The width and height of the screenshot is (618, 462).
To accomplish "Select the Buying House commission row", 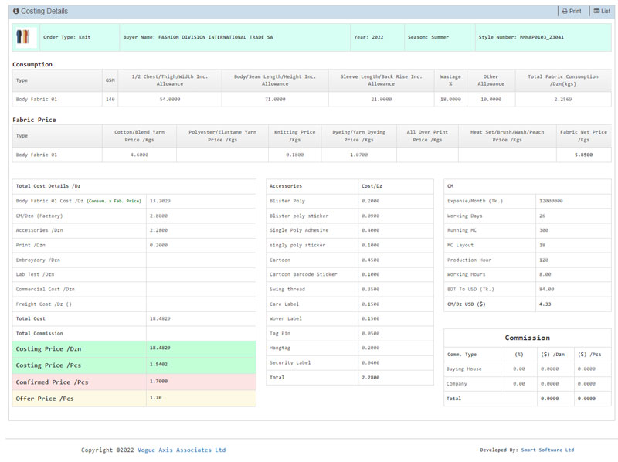I will pyautogui.click(x=527, y=369).
